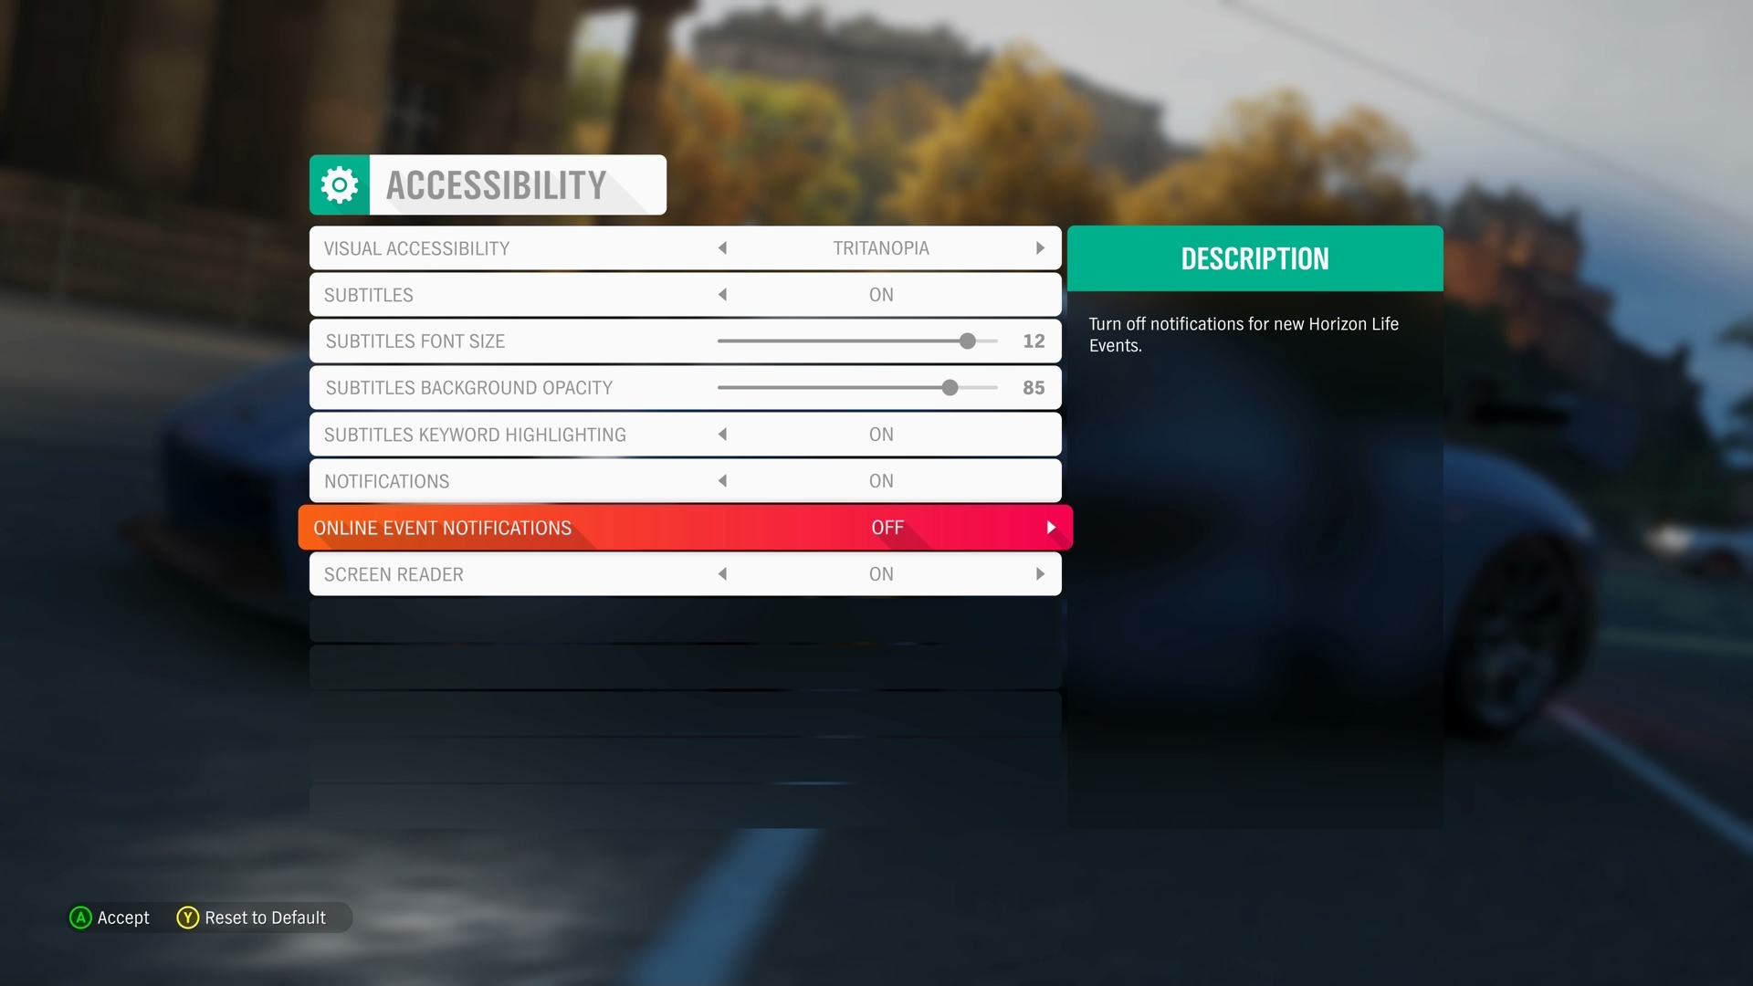Drag Subtitles Font Size slider to adjust

970,341
